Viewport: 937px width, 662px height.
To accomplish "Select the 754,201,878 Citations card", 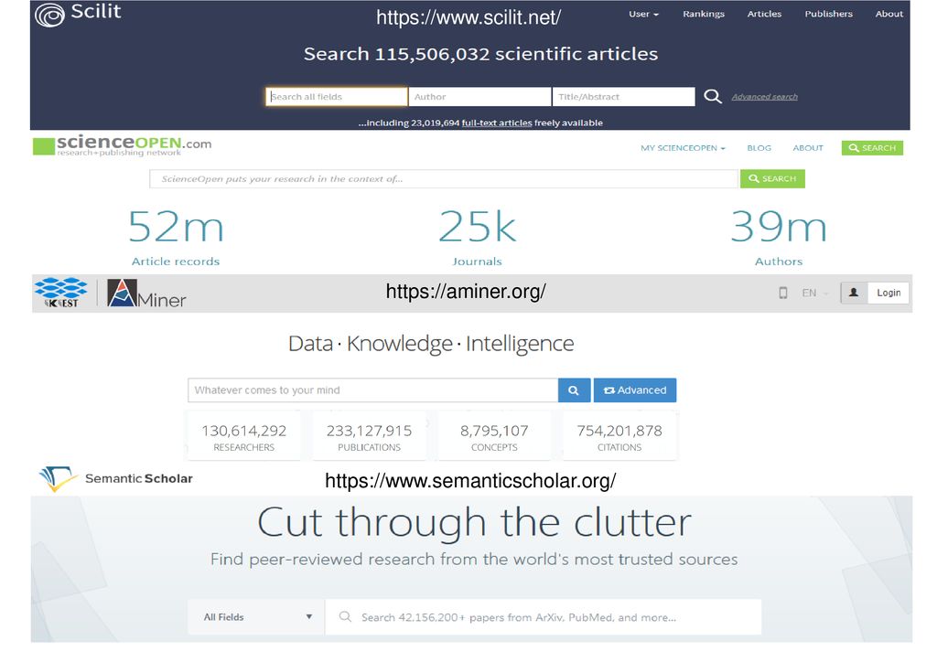I will tap(619, 437).
